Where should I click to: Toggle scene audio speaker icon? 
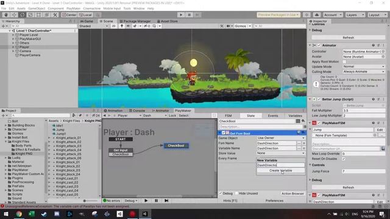tap(129, 26)
